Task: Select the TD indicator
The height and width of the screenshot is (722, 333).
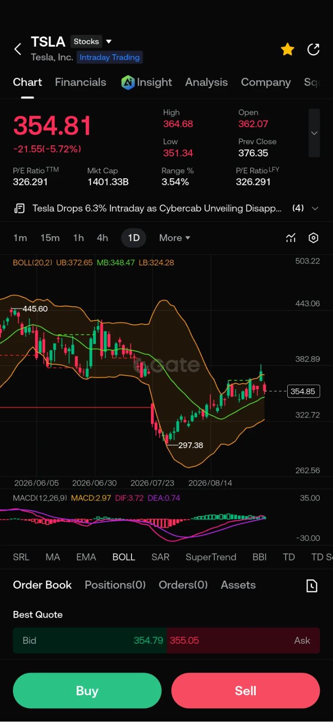Action: tap(289, 557)
